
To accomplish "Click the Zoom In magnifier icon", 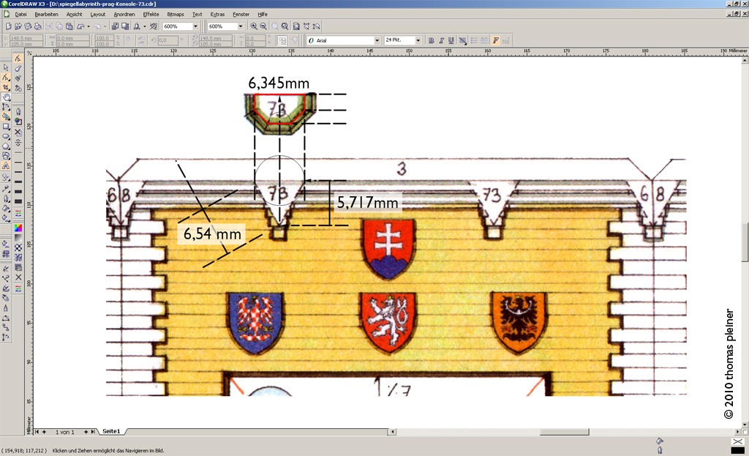I will click(254, 26).
